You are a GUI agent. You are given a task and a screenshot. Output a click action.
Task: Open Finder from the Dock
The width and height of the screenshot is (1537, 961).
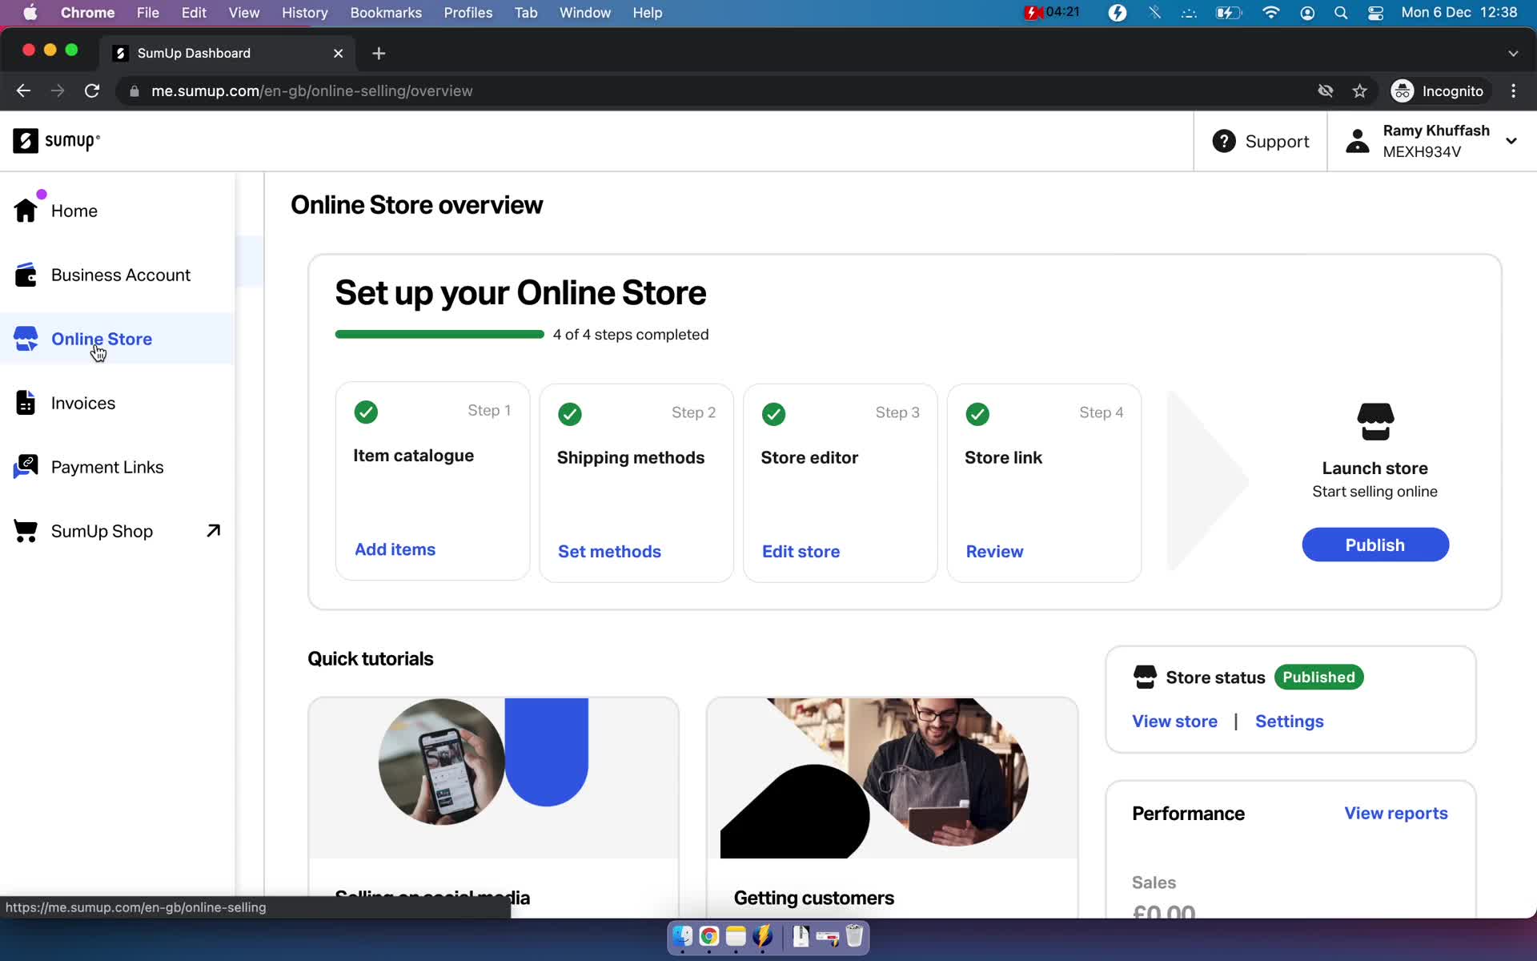(x=682, y=936)
